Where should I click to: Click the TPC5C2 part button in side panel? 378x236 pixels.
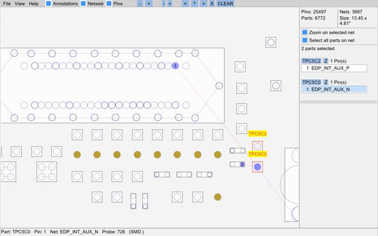(x=311, y=61)
